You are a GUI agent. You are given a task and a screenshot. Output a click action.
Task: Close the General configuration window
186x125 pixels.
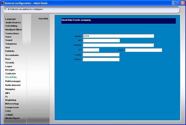183,3
